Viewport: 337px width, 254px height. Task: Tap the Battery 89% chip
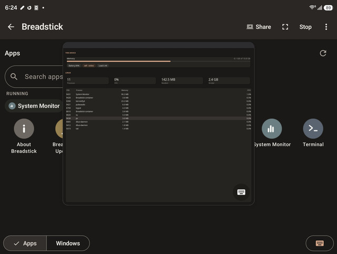(74, 66)
